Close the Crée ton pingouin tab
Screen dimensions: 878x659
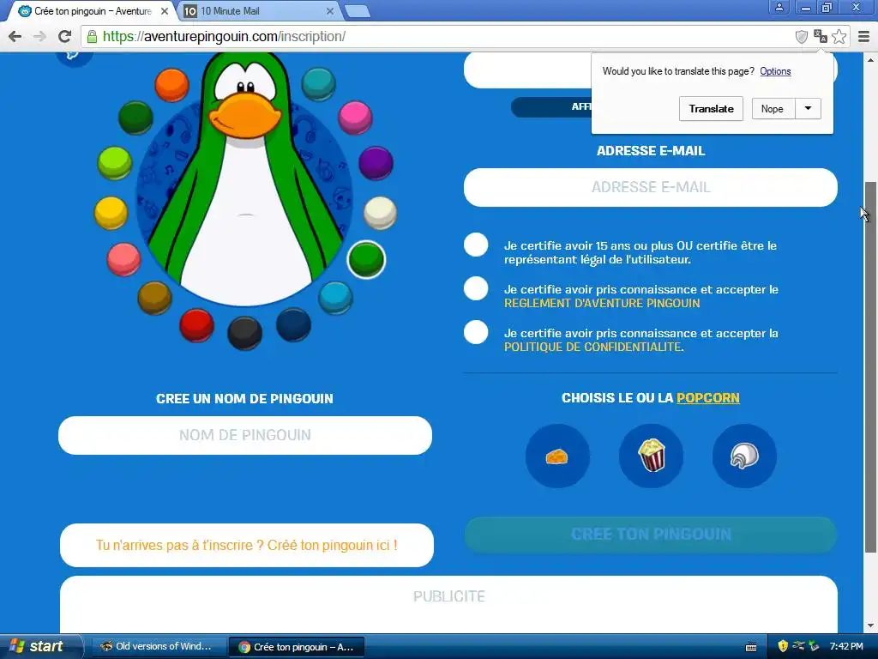[165, 11]
